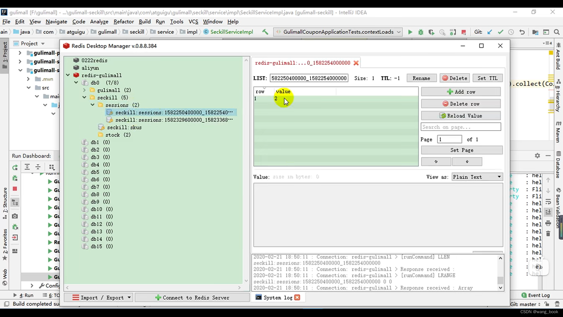
Task: Click Reload Value button
Action: (x=461, y=116)
